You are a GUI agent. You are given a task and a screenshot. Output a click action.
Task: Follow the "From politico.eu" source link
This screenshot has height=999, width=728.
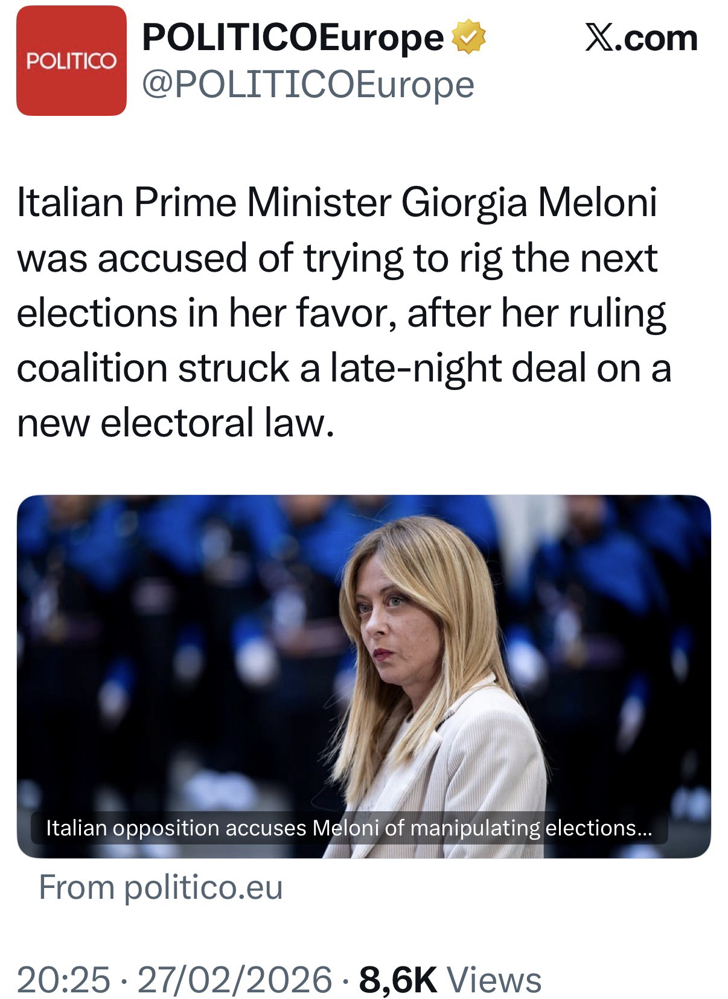tap(161, 887)
